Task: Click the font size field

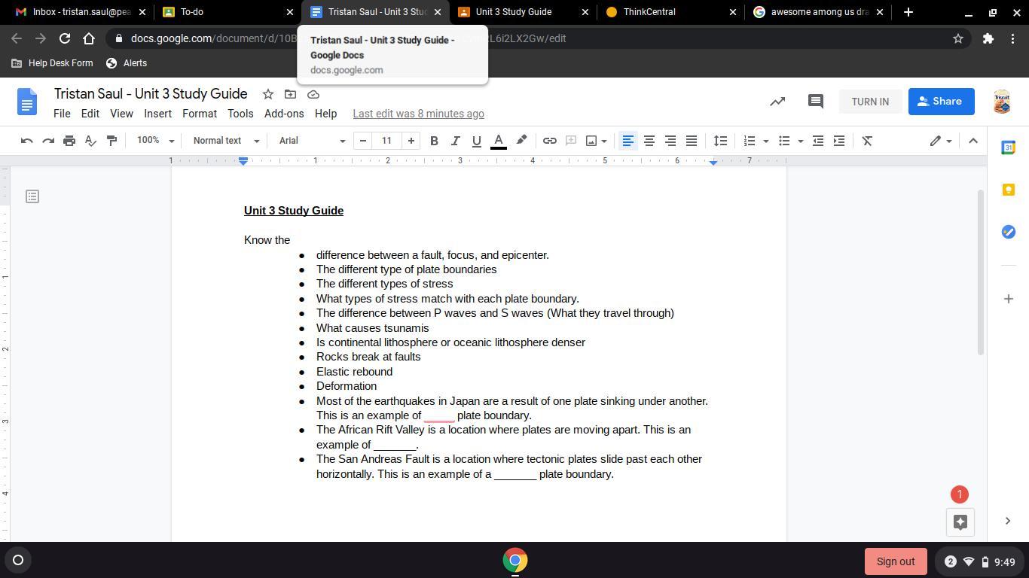Action: (x=386, y=141)
